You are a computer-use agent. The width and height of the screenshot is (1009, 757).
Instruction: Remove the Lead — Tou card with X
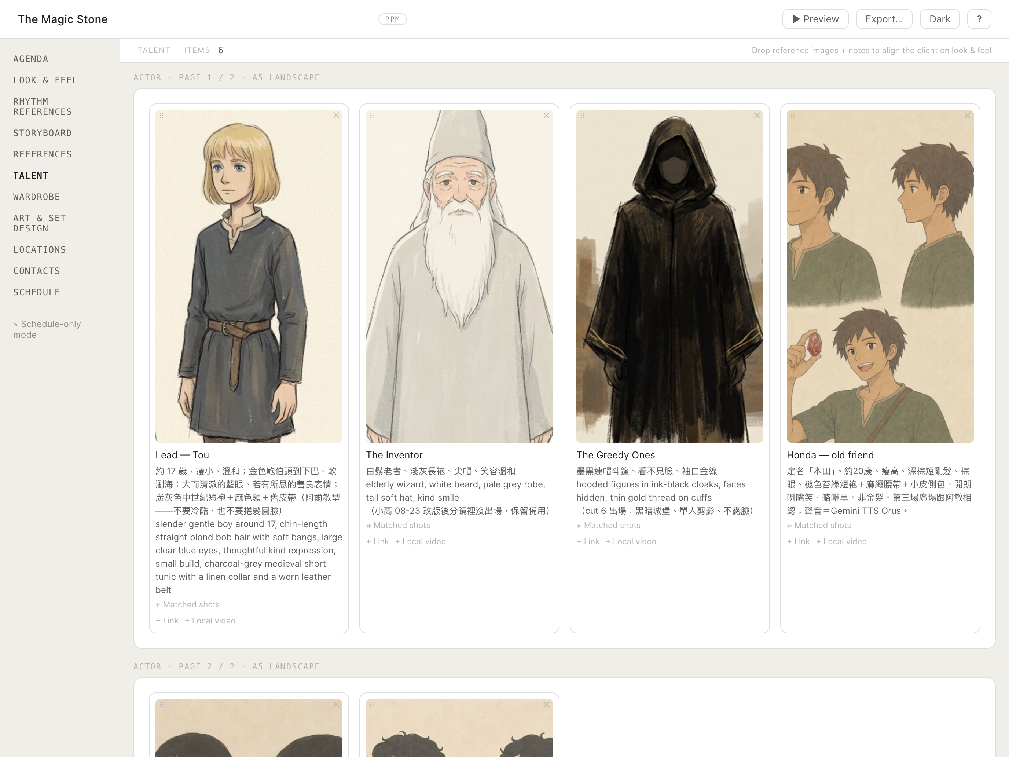(x=336, y=116)
